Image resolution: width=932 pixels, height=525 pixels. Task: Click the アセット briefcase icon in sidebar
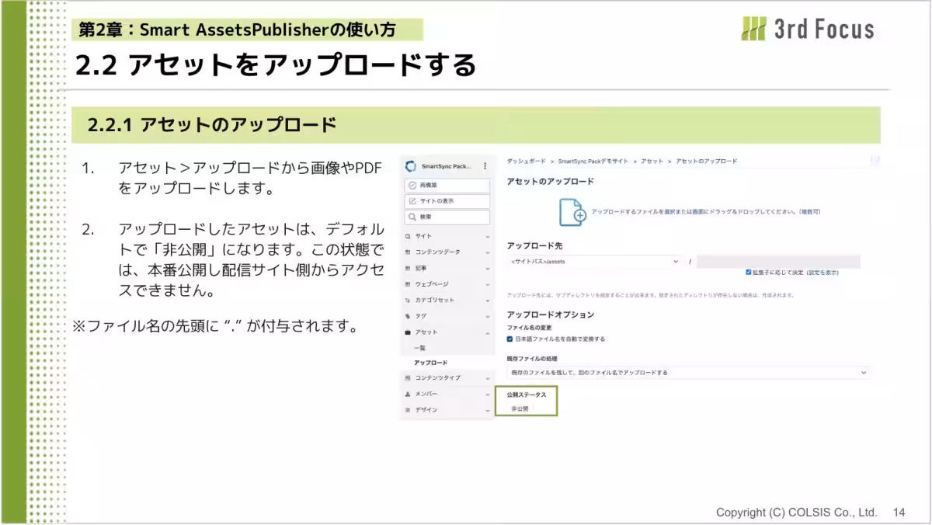[x=409, y=332]
